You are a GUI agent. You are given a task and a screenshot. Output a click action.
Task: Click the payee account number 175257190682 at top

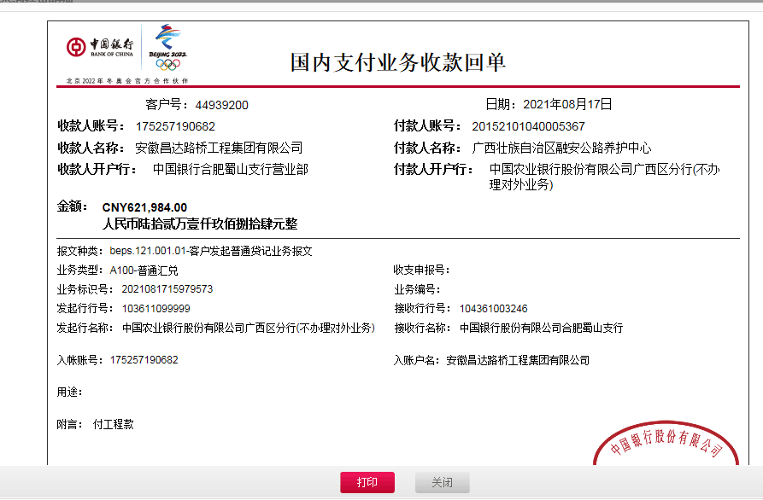click(x=175, y=126)
